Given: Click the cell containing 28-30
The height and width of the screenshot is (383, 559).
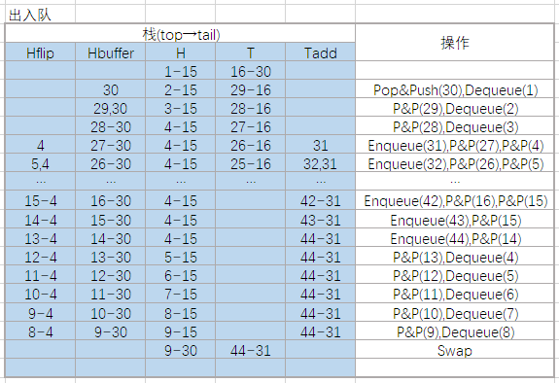Looking at the screenshot, I should pos(111,126).
